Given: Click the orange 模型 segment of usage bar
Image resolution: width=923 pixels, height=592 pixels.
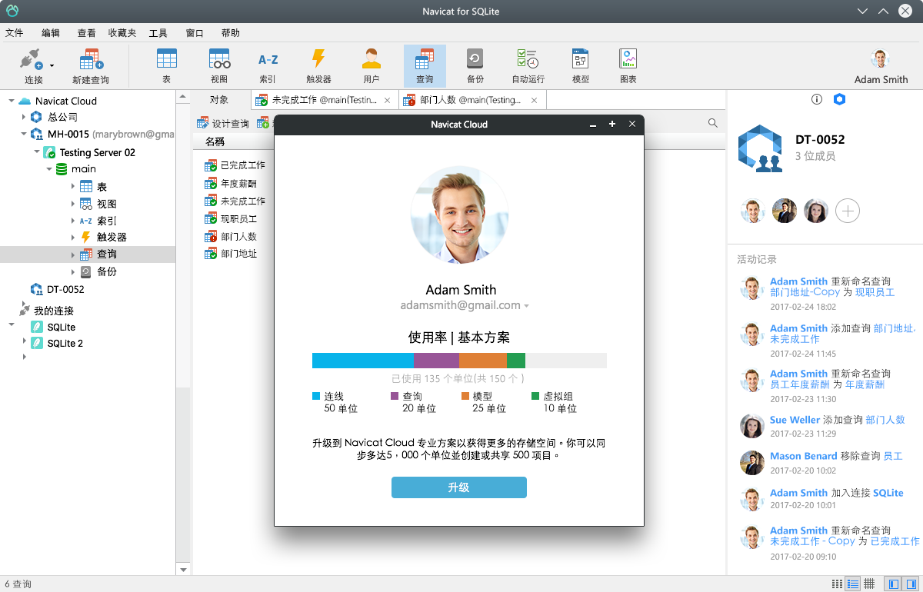Looking at the screenshot, I should pyautogui.click(x=483, y=361).
